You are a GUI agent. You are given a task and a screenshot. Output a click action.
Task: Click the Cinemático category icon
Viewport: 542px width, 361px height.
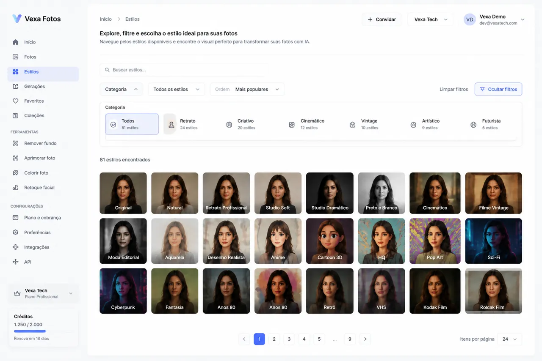click(x=292, y=125)
